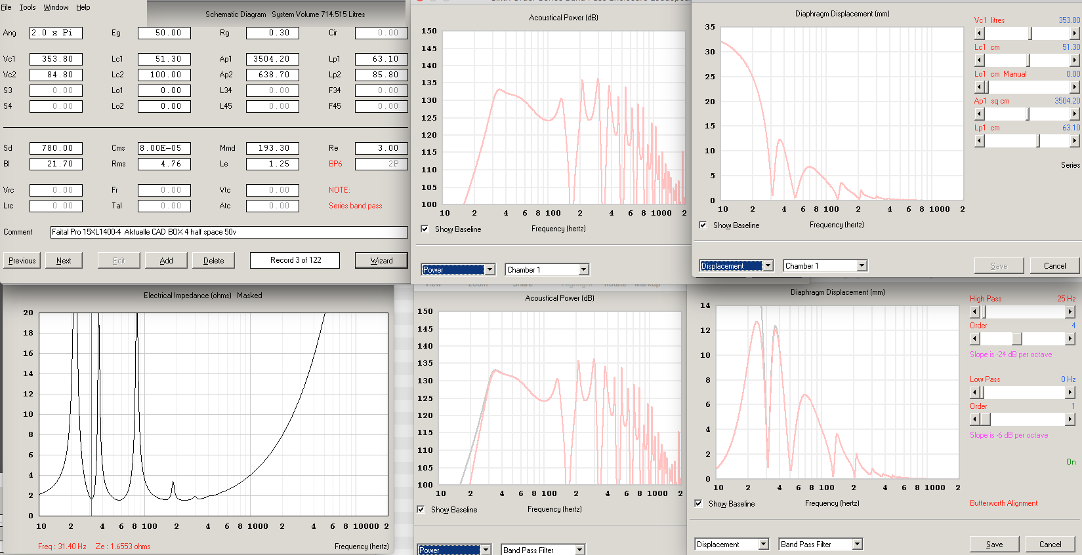Decrease Ap1 sq cm with left arrow
The width and height of the screenshot is (1082, 555).
[x=979, y=114]
